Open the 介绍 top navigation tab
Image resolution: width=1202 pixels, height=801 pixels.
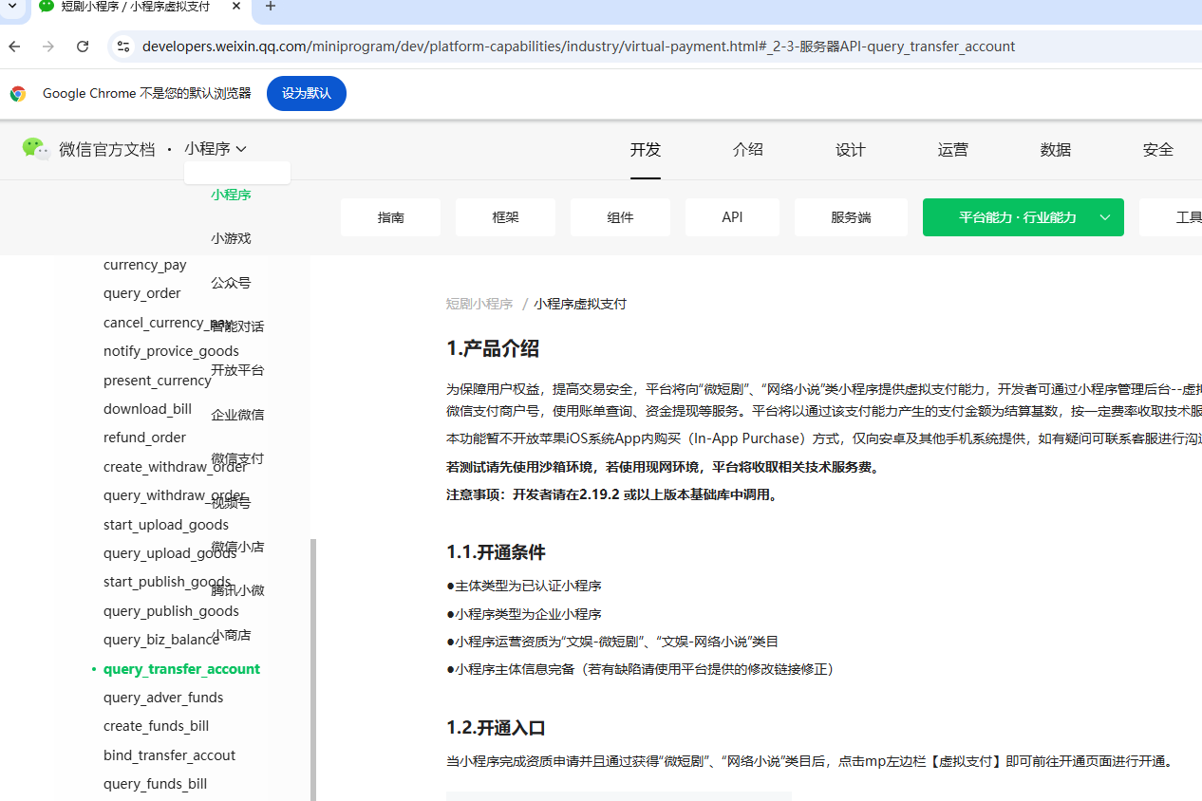click(x=748, y=149)
